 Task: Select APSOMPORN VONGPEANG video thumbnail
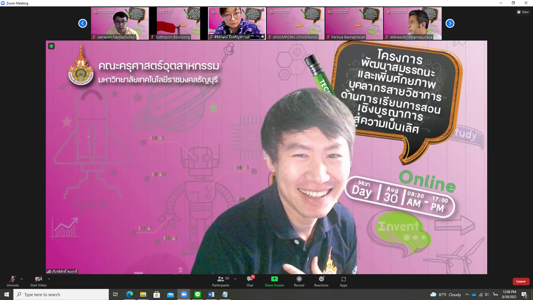point(296,23)
